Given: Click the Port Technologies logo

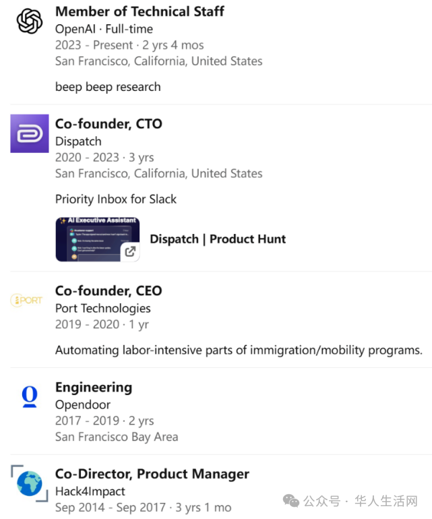Looking at the screenshot, I should [x=26, y=300].
